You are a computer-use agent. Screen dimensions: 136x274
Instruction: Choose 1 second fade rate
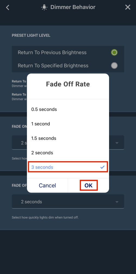68,124
